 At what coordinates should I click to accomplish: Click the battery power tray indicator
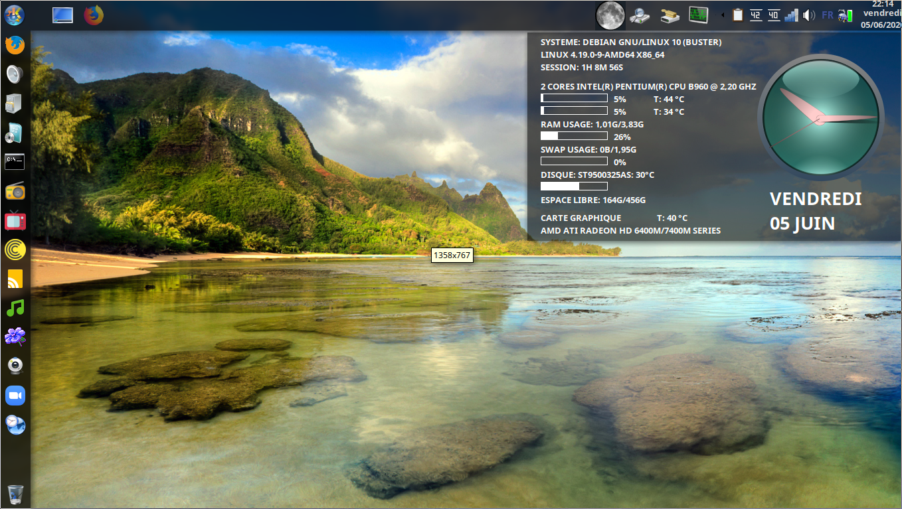tap(845, 15)
